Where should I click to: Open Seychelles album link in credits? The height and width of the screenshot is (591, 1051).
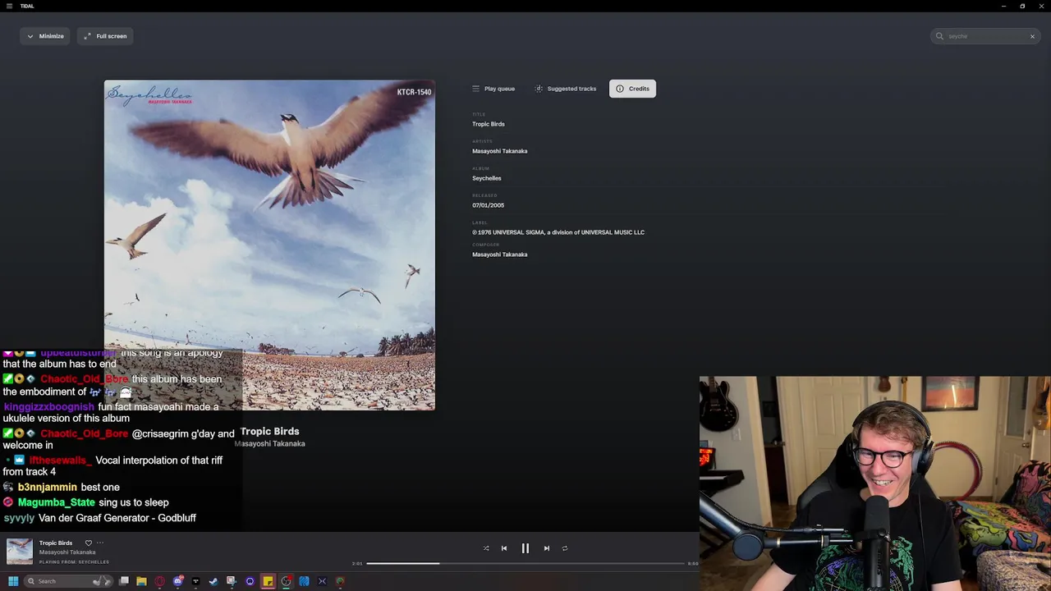coord(486,178)
